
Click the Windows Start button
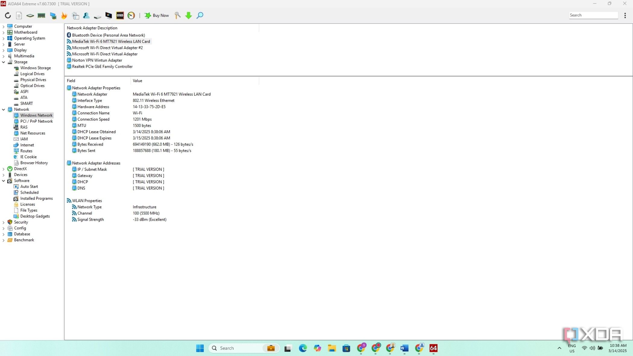200,348
